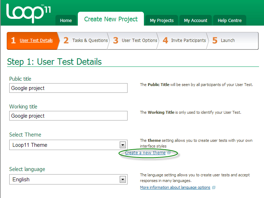
Task: Go to the My Projects tab
Action: (162, 20)
